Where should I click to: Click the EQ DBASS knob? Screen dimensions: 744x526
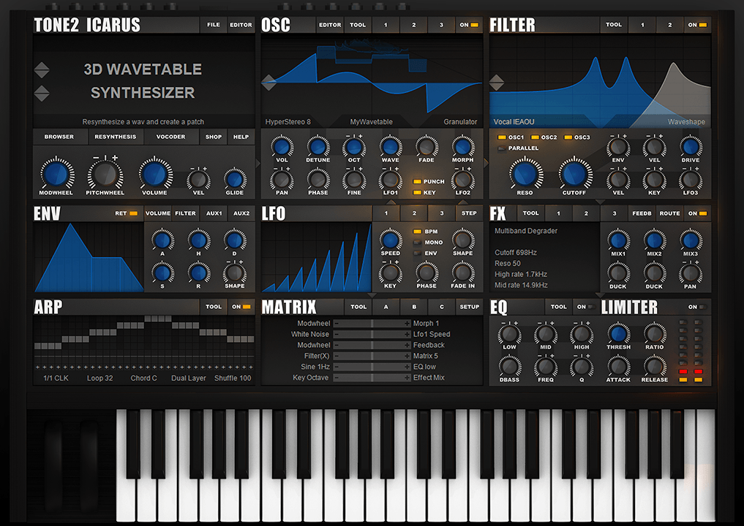pos(509,365)
